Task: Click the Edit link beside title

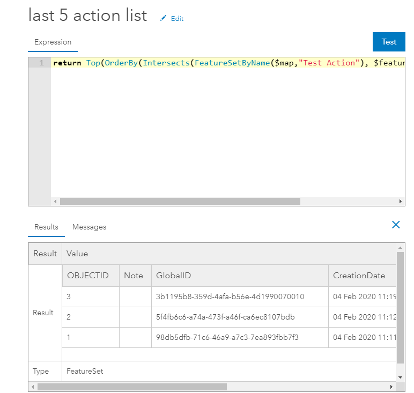Action: 177,19
